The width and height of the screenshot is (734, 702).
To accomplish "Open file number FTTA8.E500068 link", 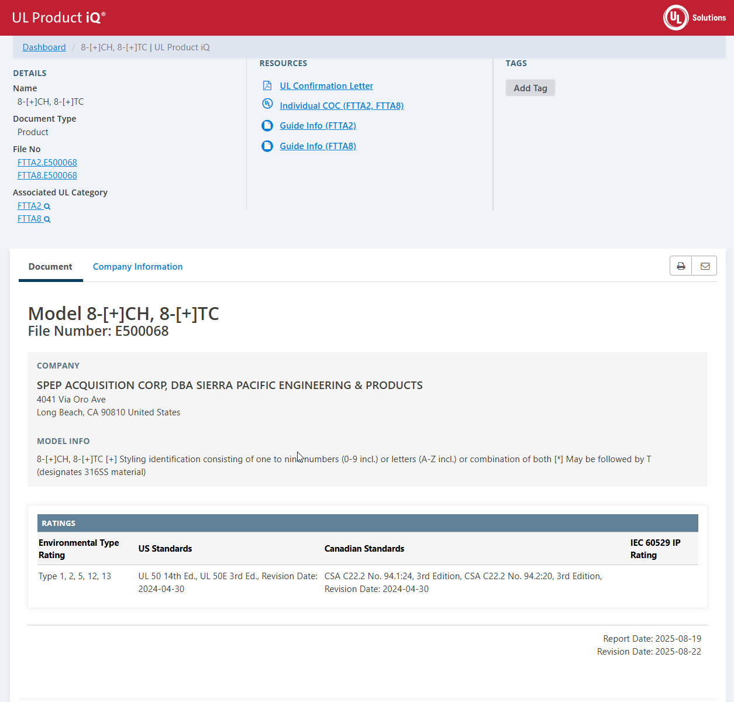I will pos(47,175).
